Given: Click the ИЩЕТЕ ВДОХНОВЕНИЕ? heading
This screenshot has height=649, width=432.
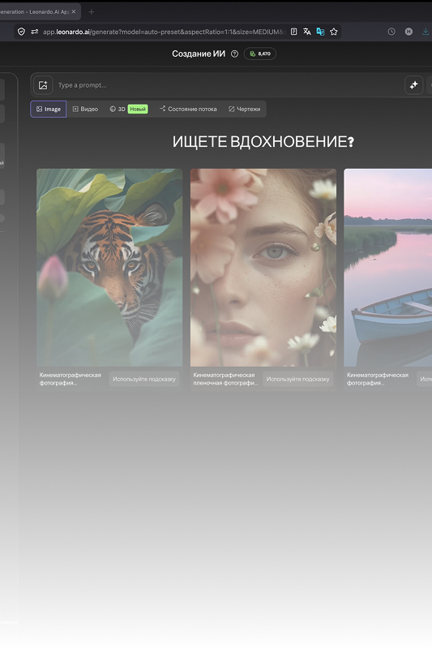Looking at the screenshot, I should tap(263, 142).
